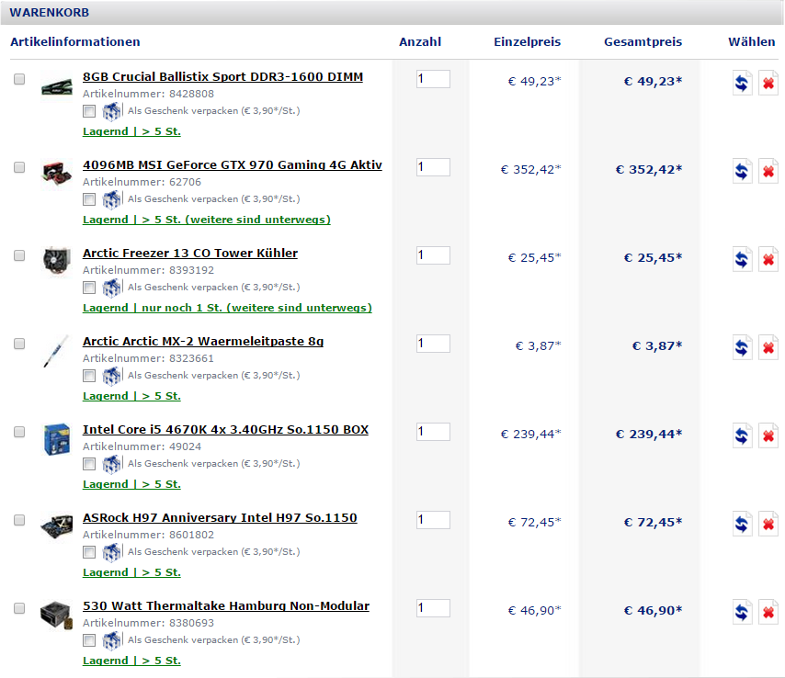Click ASRock motherboard thumbnail
Image resolution: width=785 pixels, height=678 pixels.
click(57, 526)
